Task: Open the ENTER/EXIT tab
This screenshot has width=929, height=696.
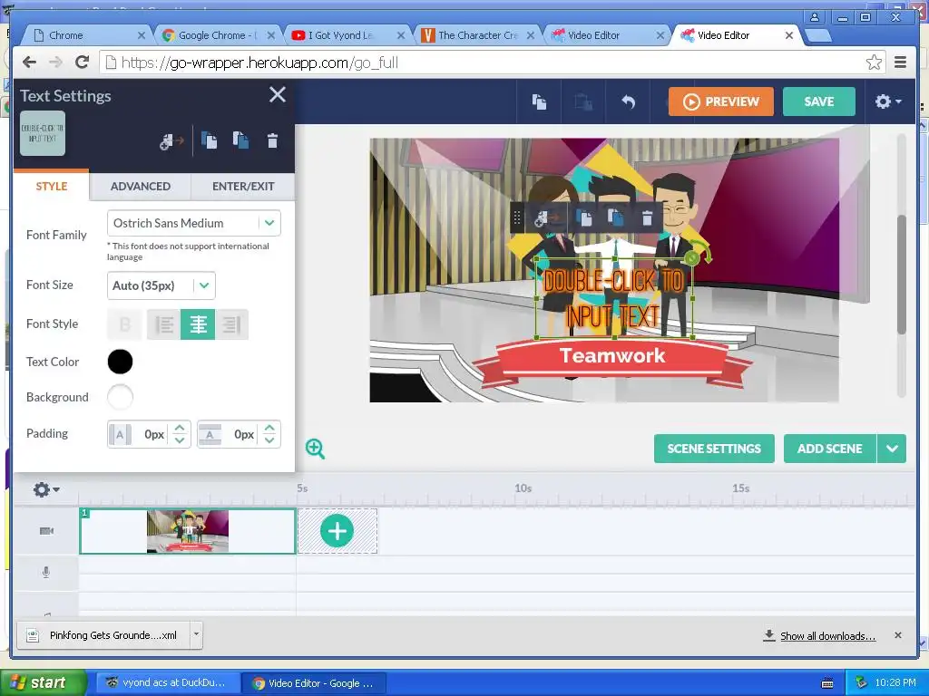Action: 243,186
